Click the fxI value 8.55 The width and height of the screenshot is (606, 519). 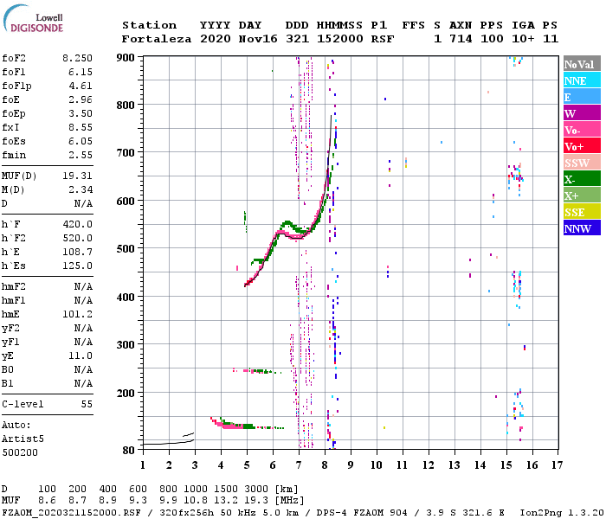[81, 127]
